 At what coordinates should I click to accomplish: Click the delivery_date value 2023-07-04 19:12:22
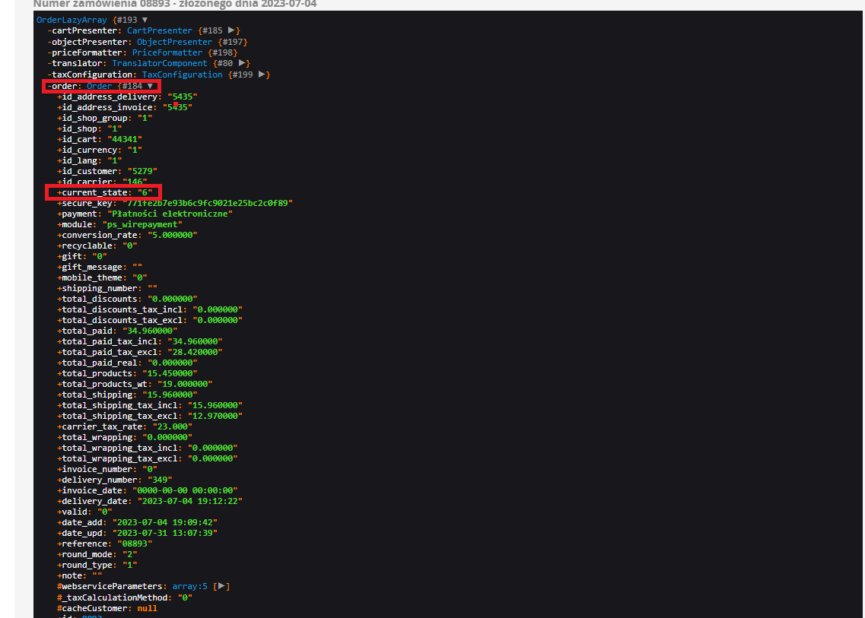click(x=190, y=501)
